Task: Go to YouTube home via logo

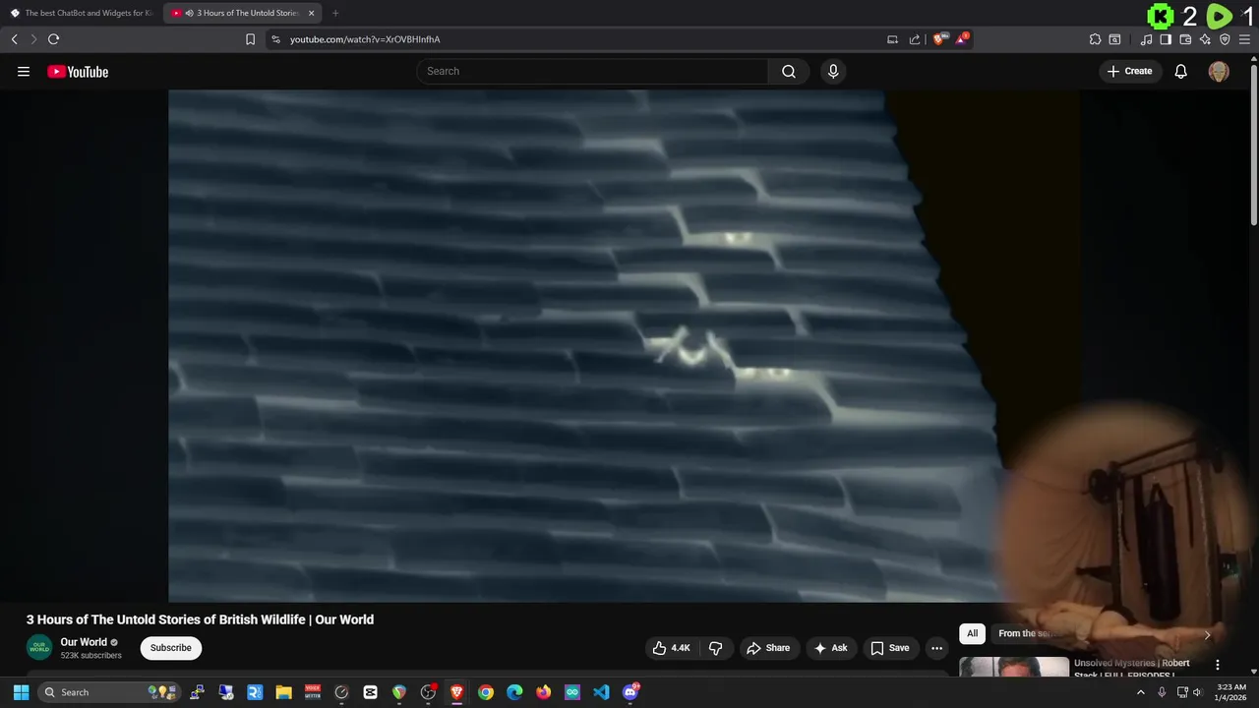Action: (x=78, y=71)
